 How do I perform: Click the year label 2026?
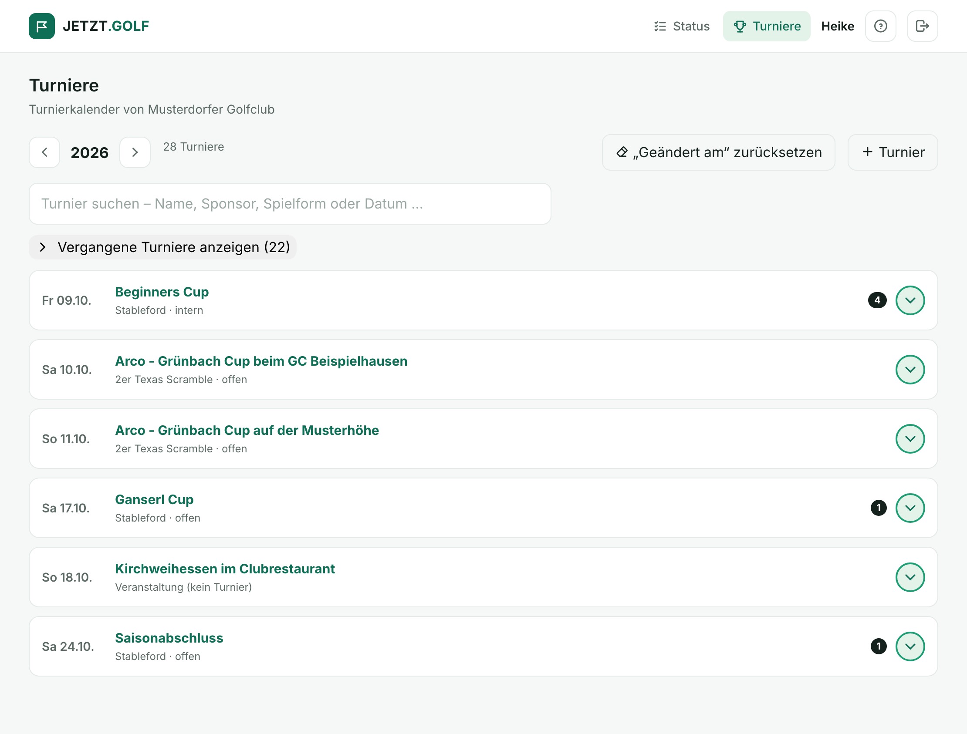(90, 152)
